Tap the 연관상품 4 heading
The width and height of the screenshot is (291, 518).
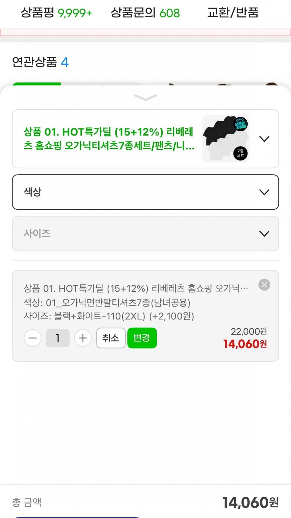pyautogui.click(x=40, y=62)
